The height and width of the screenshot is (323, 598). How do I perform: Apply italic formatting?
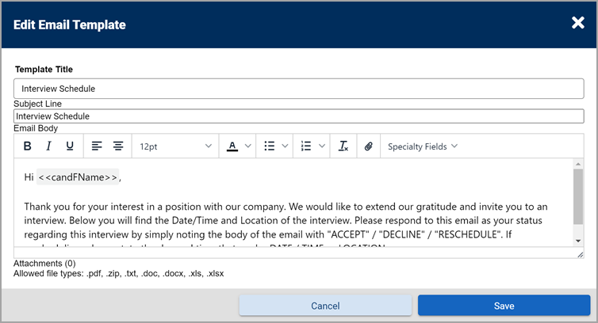tap(48, 146)
